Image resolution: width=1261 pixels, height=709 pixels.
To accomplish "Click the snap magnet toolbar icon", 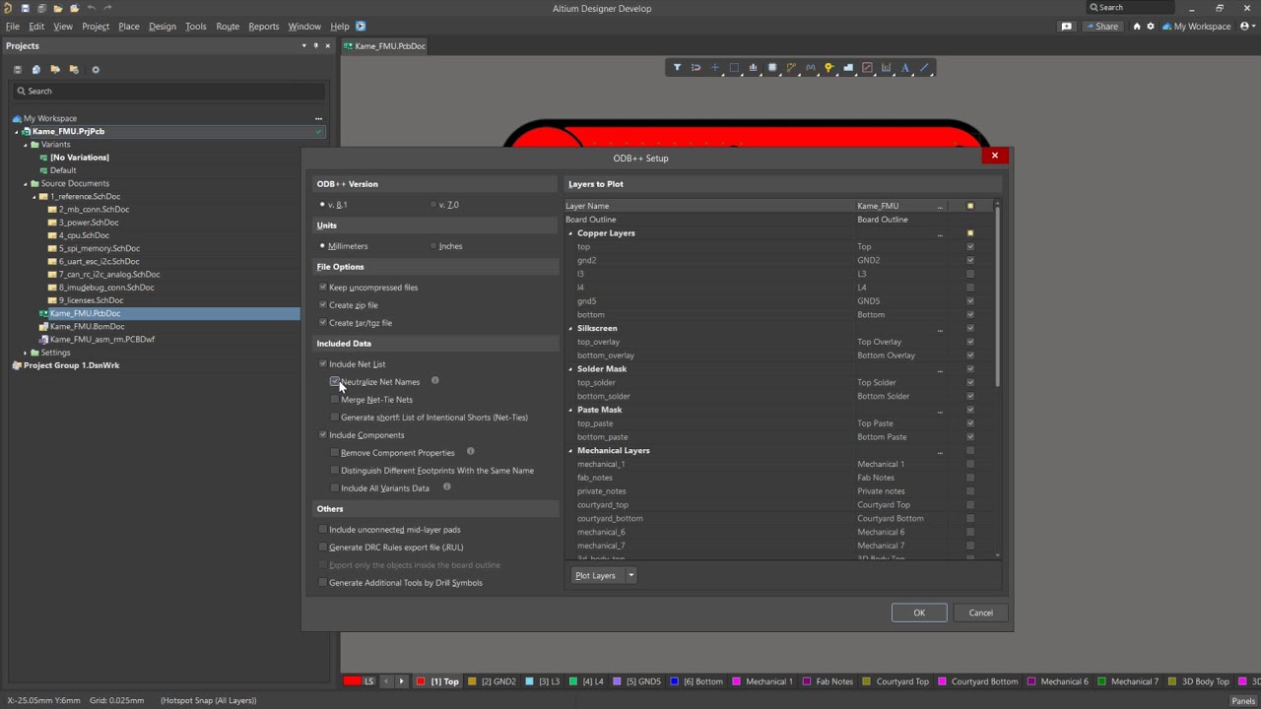I will pos(696,68).
